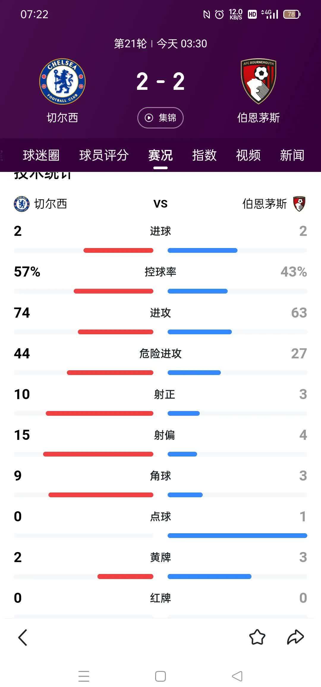The height and width of the screenshot is (687, 321).
Task: Open the 球员评分 tab
Action: point(104,155)
